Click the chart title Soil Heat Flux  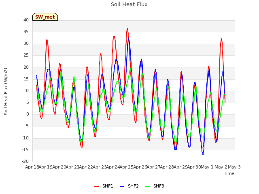click(129, 4)
